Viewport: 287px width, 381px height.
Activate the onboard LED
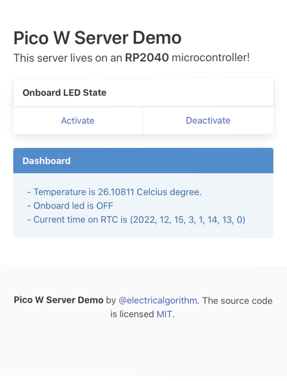78,121
